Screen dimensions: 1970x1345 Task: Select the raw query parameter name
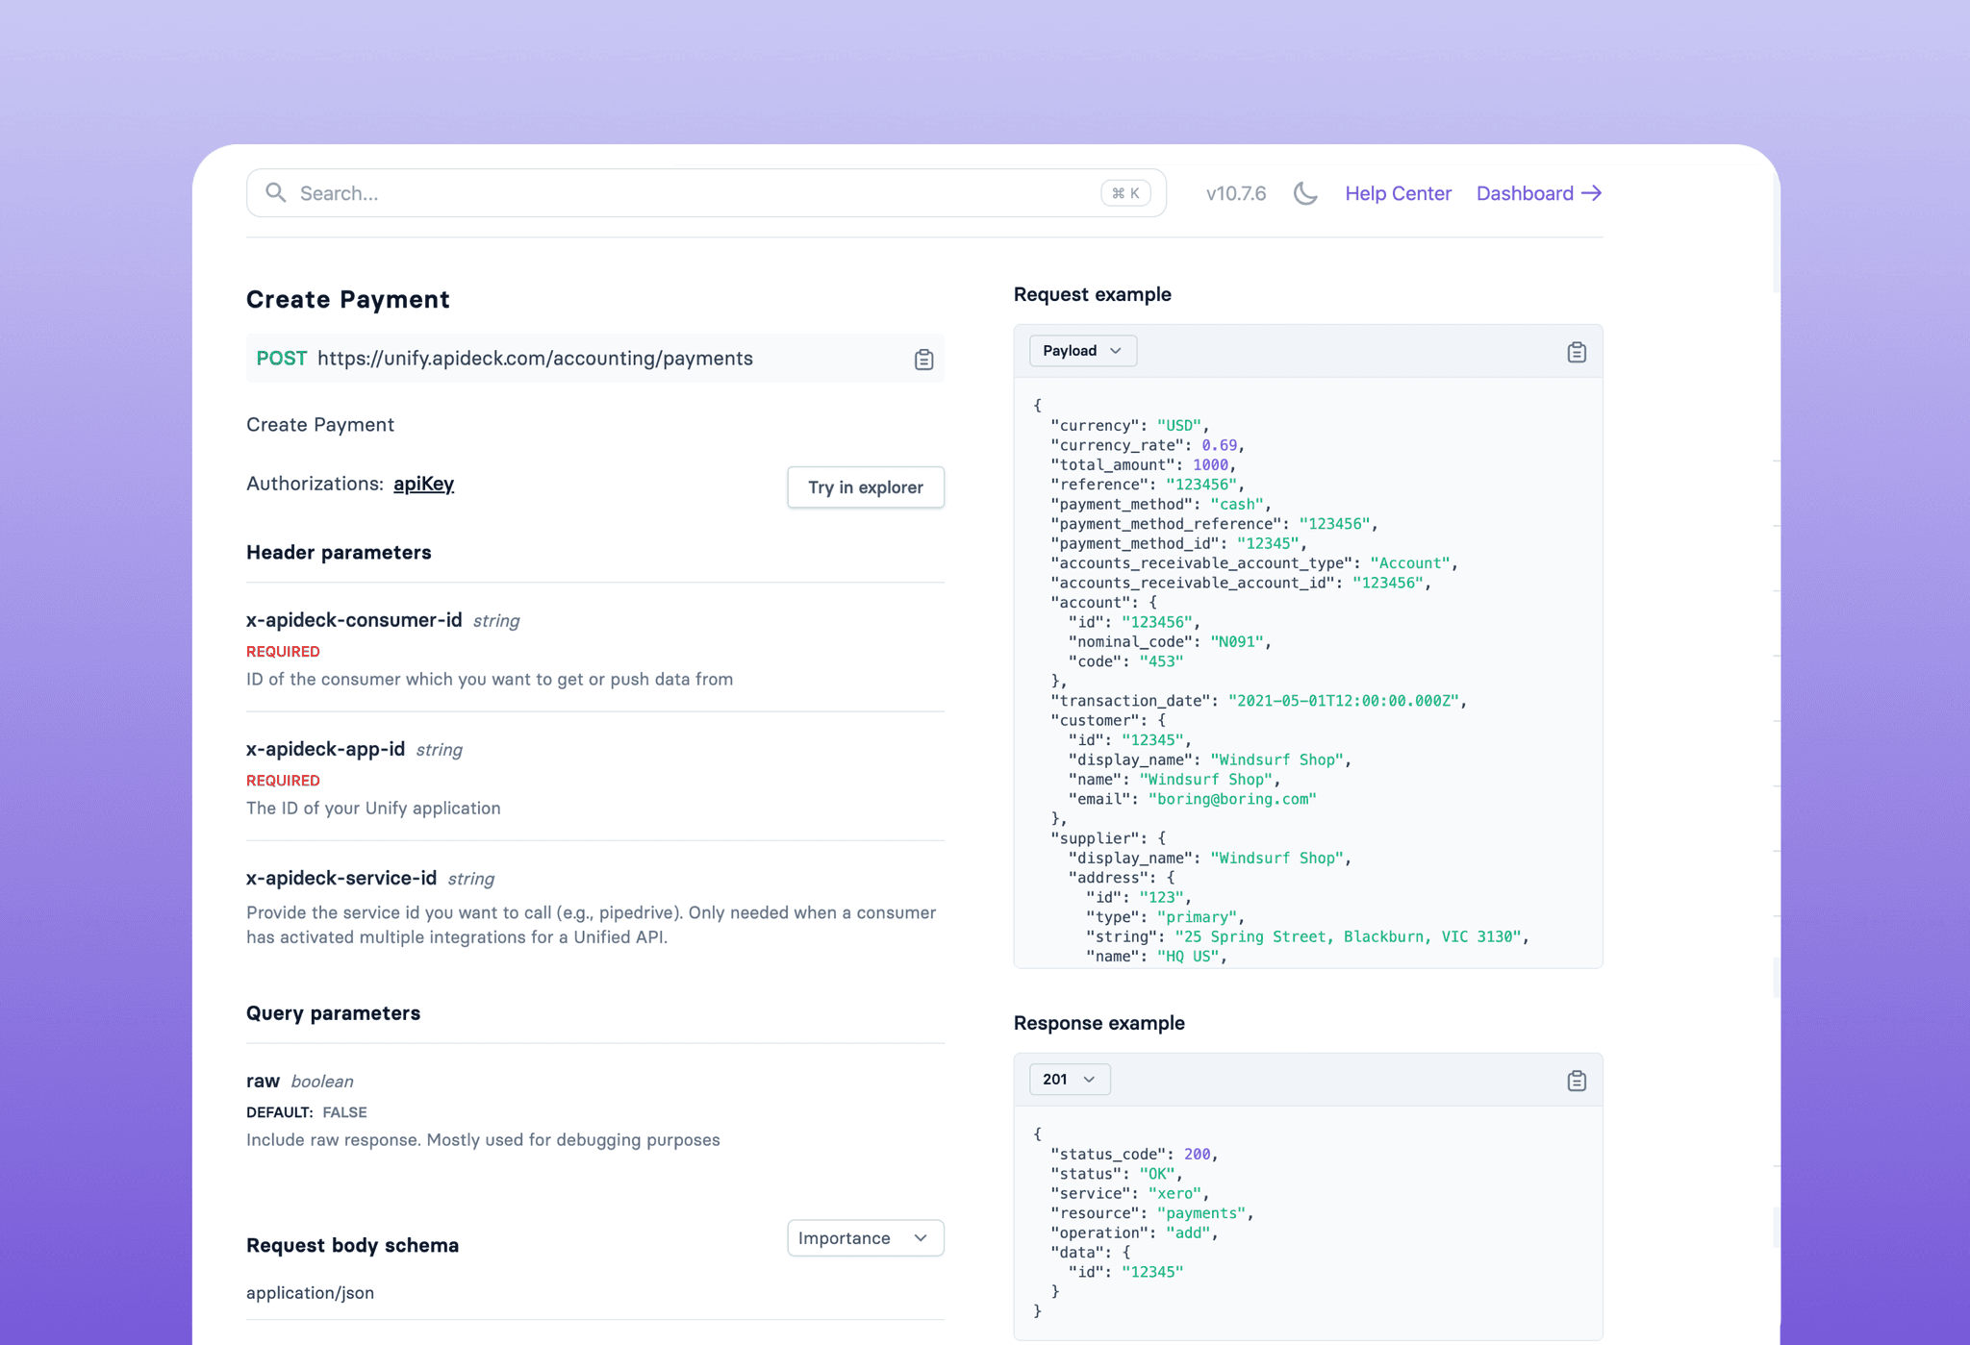click(262, 1080)
